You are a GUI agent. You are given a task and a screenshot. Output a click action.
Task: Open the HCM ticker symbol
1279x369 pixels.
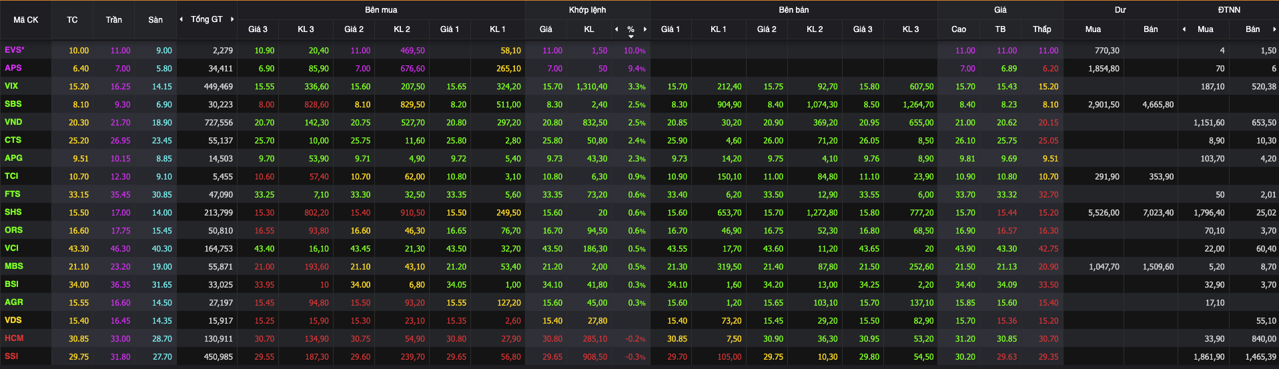click(14, 338)
